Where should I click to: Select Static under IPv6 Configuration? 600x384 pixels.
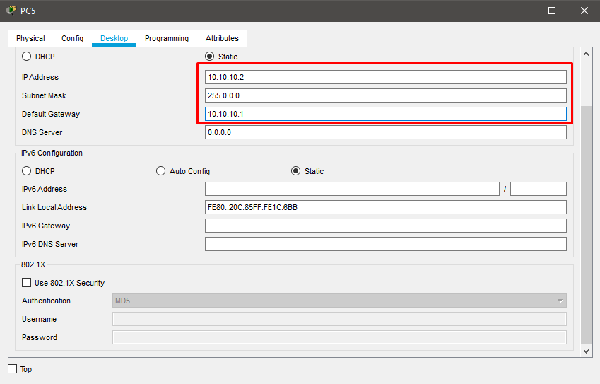296,171
